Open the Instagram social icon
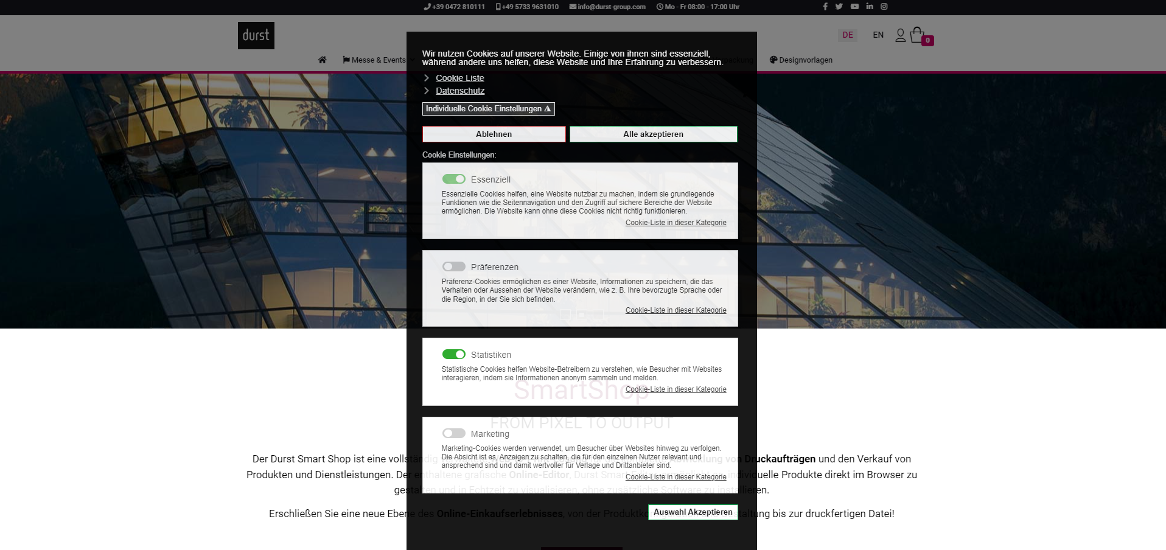This screenshot has width=1166, height=550. pos(884,7)
